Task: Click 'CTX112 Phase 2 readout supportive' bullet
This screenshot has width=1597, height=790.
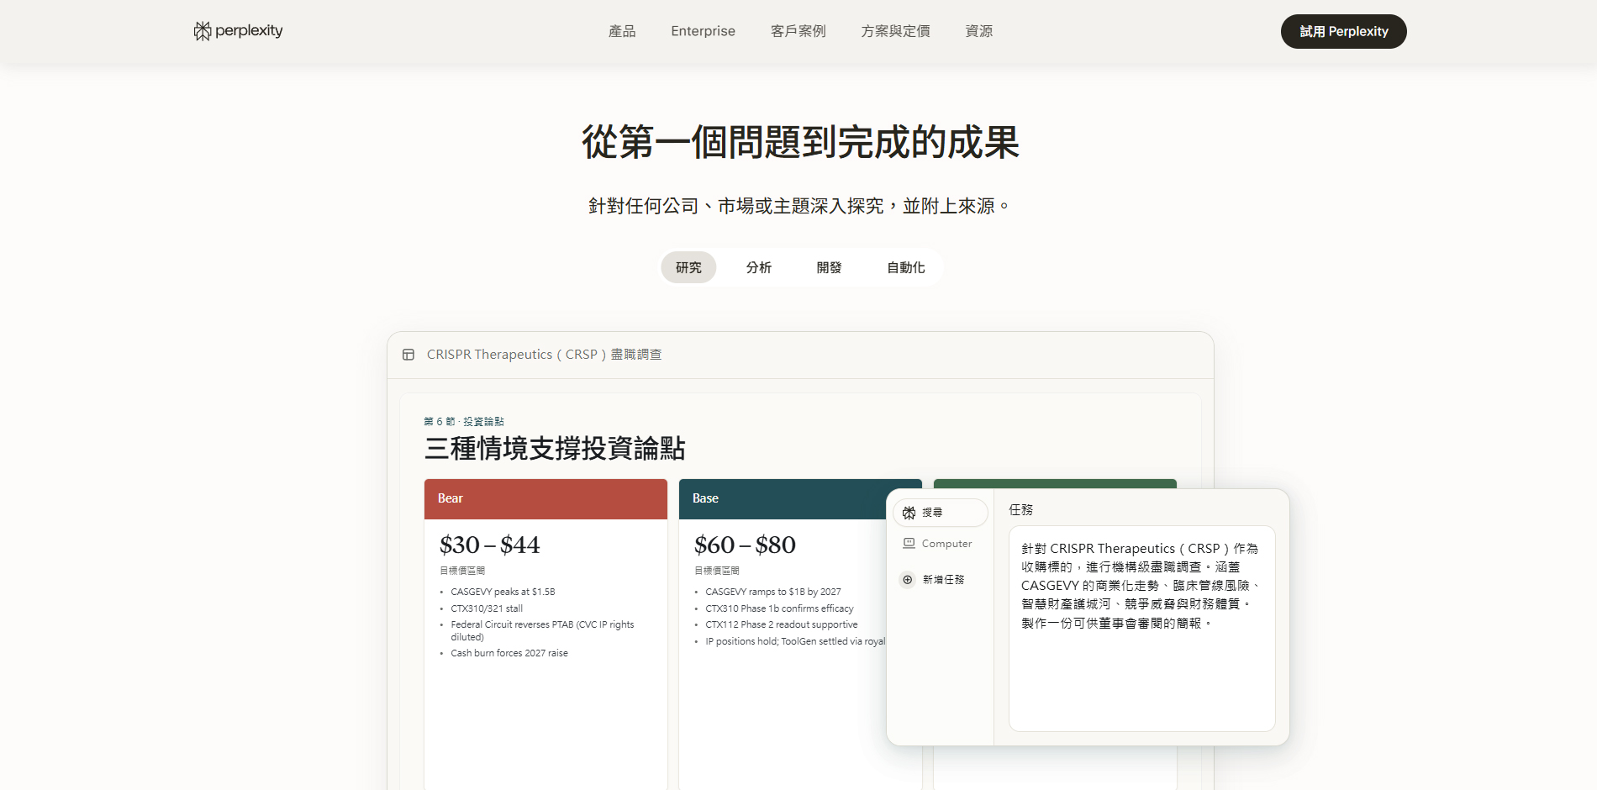Action: (782, 624)
